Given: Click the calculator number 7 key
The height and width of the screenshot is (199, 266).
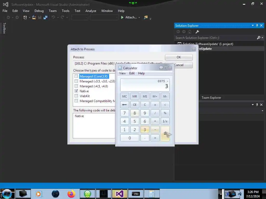Looking at the screenshot, I should pyautogui.click(x=124, y=113).
